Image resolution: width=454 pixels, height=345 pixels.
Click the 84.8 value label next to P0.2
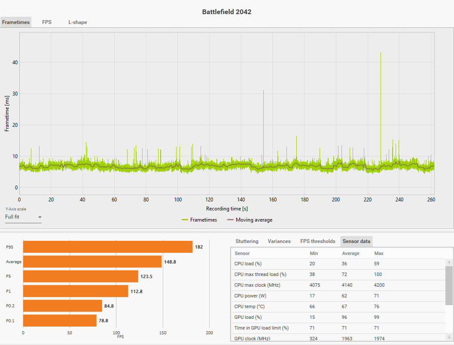(x=109, y=306)
